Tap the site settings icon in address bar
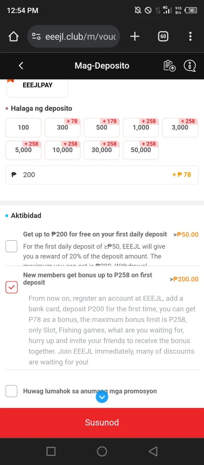The width and height of the screenshot is (204, 465). tap(36, 36)
